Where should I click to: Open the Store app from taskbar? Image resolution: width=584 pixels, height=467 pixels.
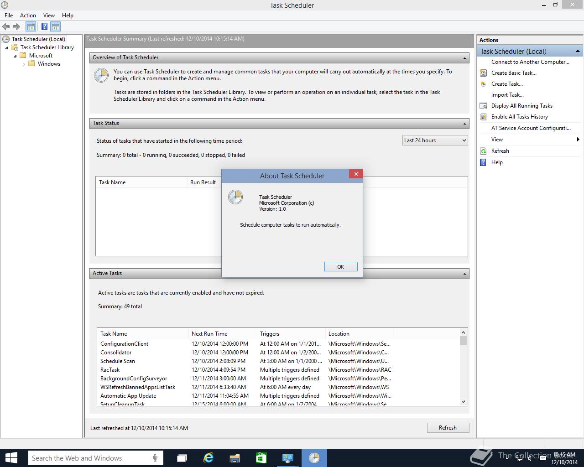tap(261, 458)
